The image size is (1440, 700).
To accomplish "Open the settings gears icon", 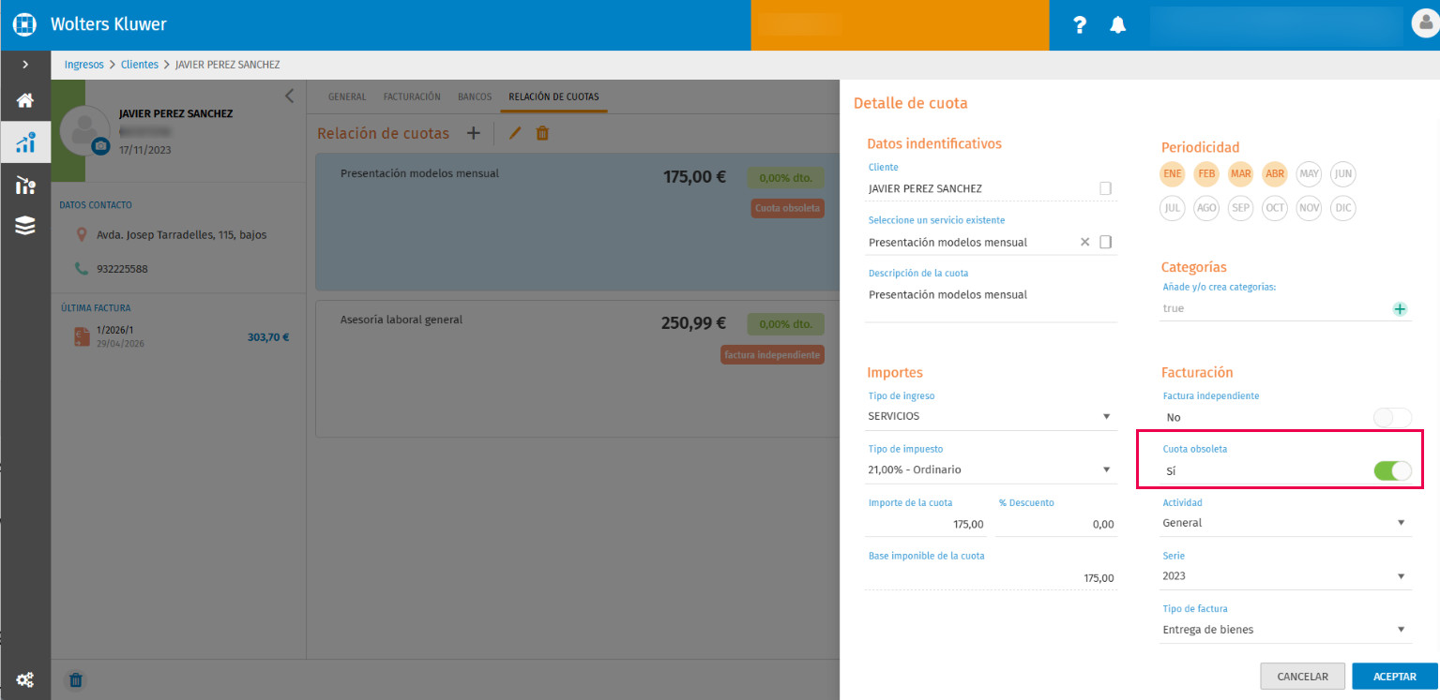I will (x=25, y=679).
